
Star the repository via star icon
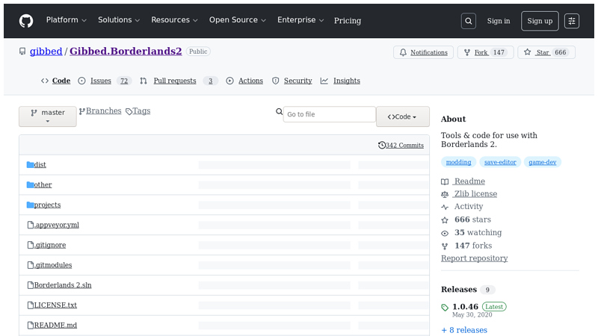[528, 52]
